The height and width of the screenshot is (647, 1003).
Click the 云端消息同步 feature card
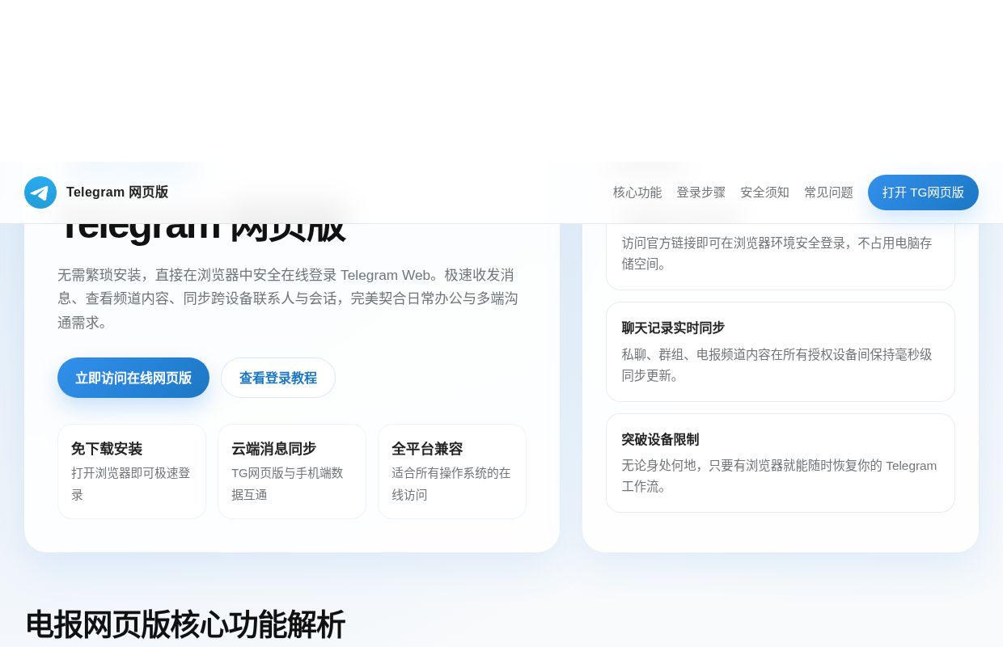(x=292, y=472)
